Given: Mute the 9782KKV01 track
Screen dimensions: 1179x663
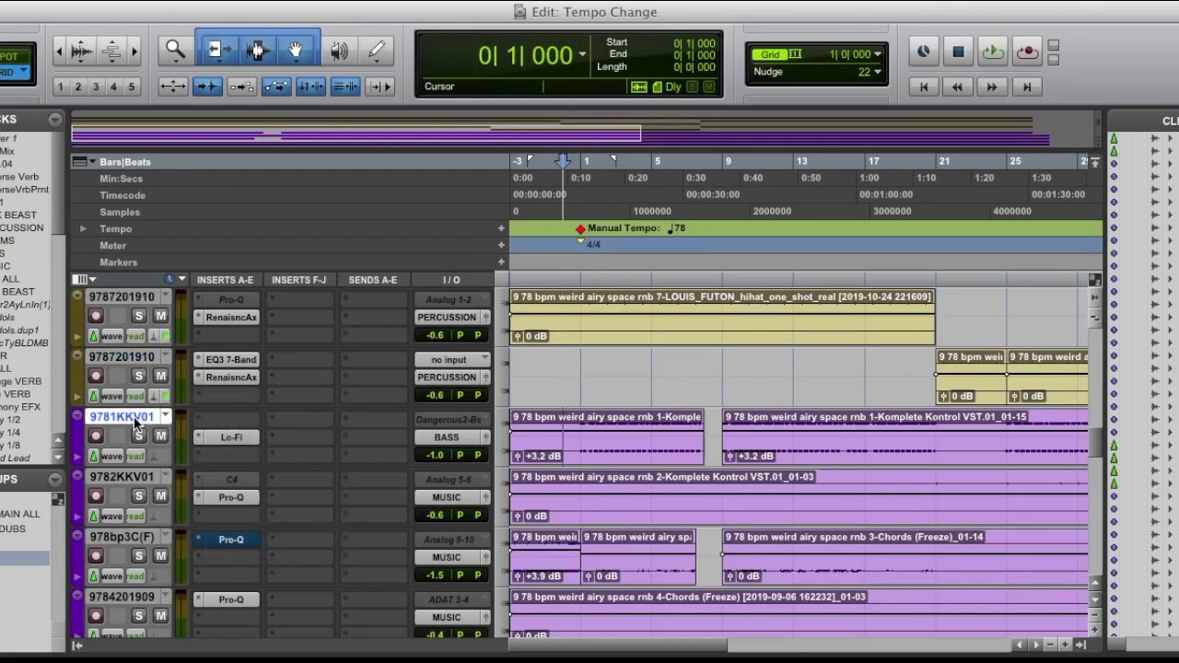Looking at the screenshot, I should tap(160, 495).
